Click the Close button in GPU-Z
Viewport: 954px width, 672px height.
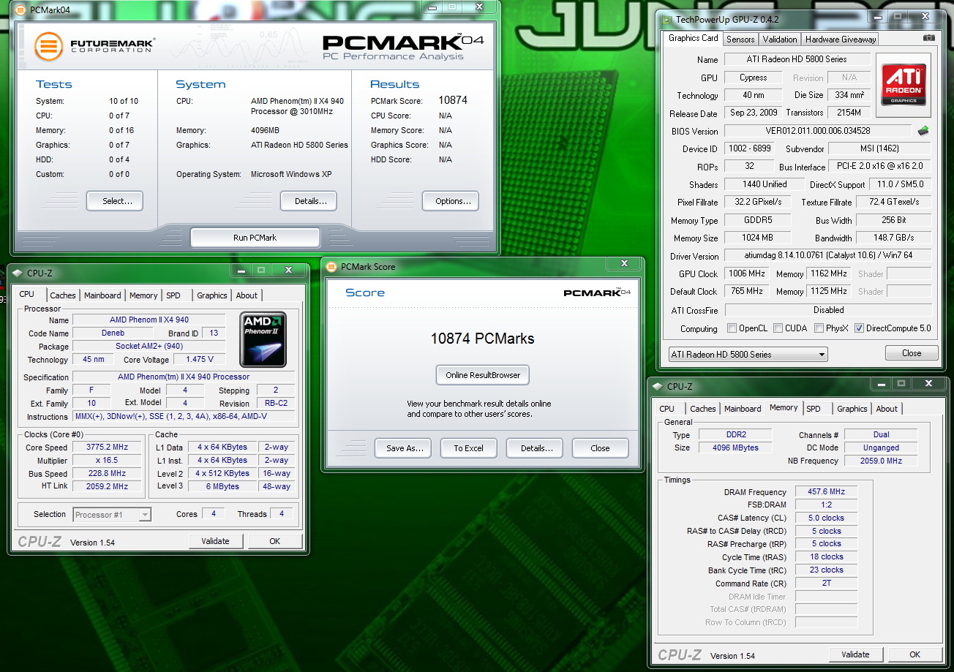tap(912, 353)
